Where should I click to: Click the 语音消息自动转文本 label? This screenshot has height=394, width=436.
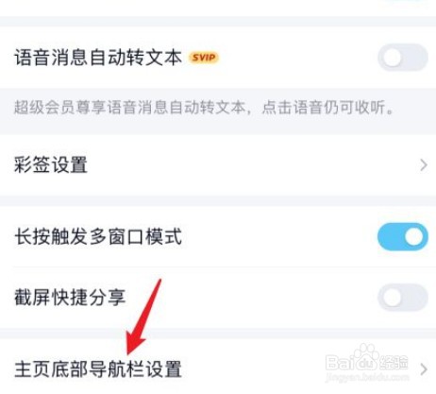pos(98,58)
